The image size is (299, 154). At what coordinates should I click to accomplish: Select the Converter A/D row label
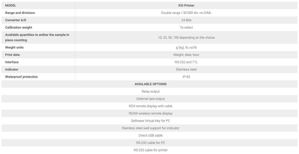click(x=16, y=20)
